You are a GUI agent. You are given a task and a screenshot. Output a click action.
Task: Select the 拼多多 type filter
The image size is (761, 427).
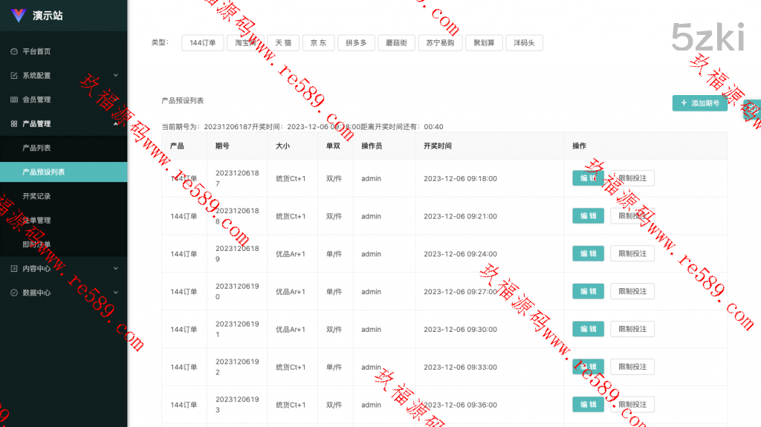click(356, 43)
